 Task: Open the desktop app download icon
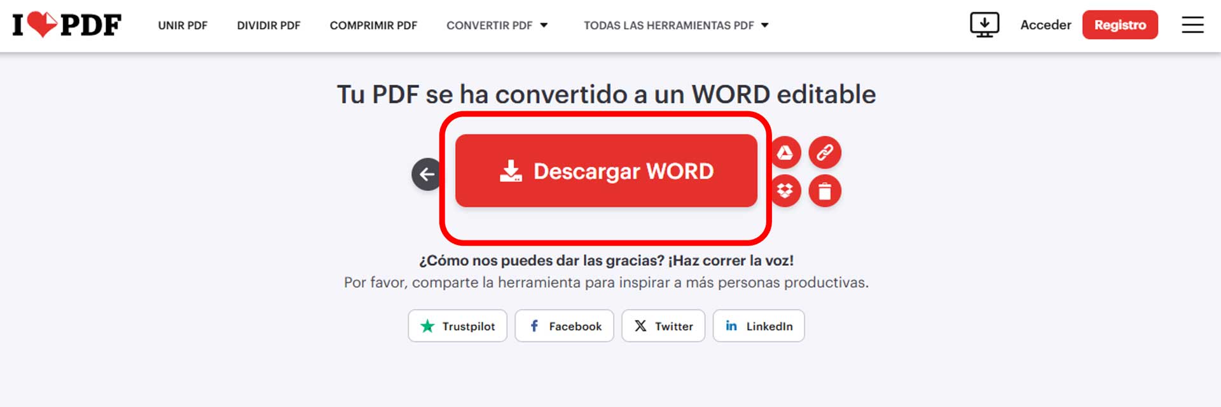(984, 25)
